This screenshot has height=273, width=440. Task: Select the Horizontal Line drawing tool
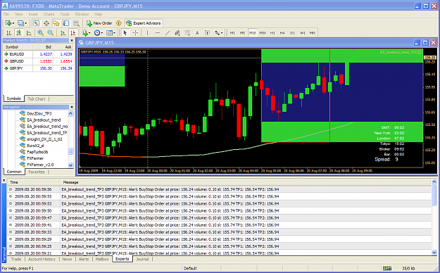pyautogui.click(x=158, y=33)
